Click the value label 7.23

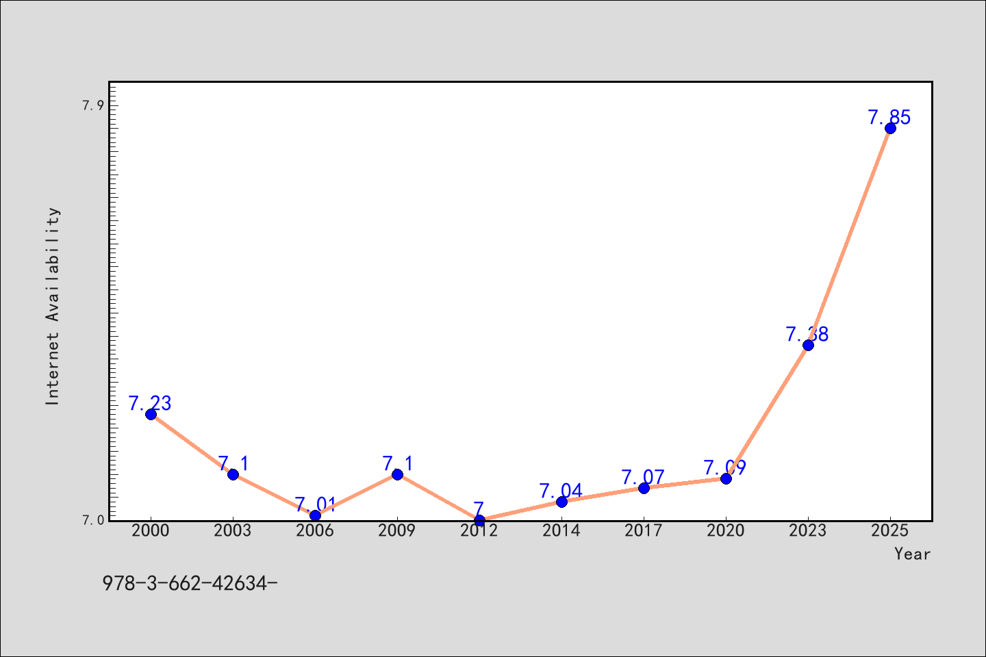click(150, 403)
